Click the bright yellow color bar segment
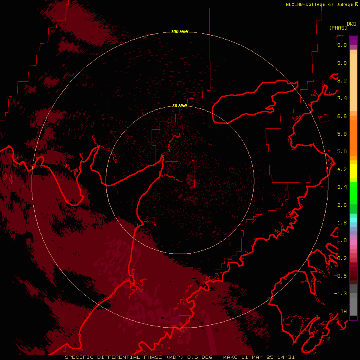Viewport: 360px width, 360px height. click(x=353, y=171)
